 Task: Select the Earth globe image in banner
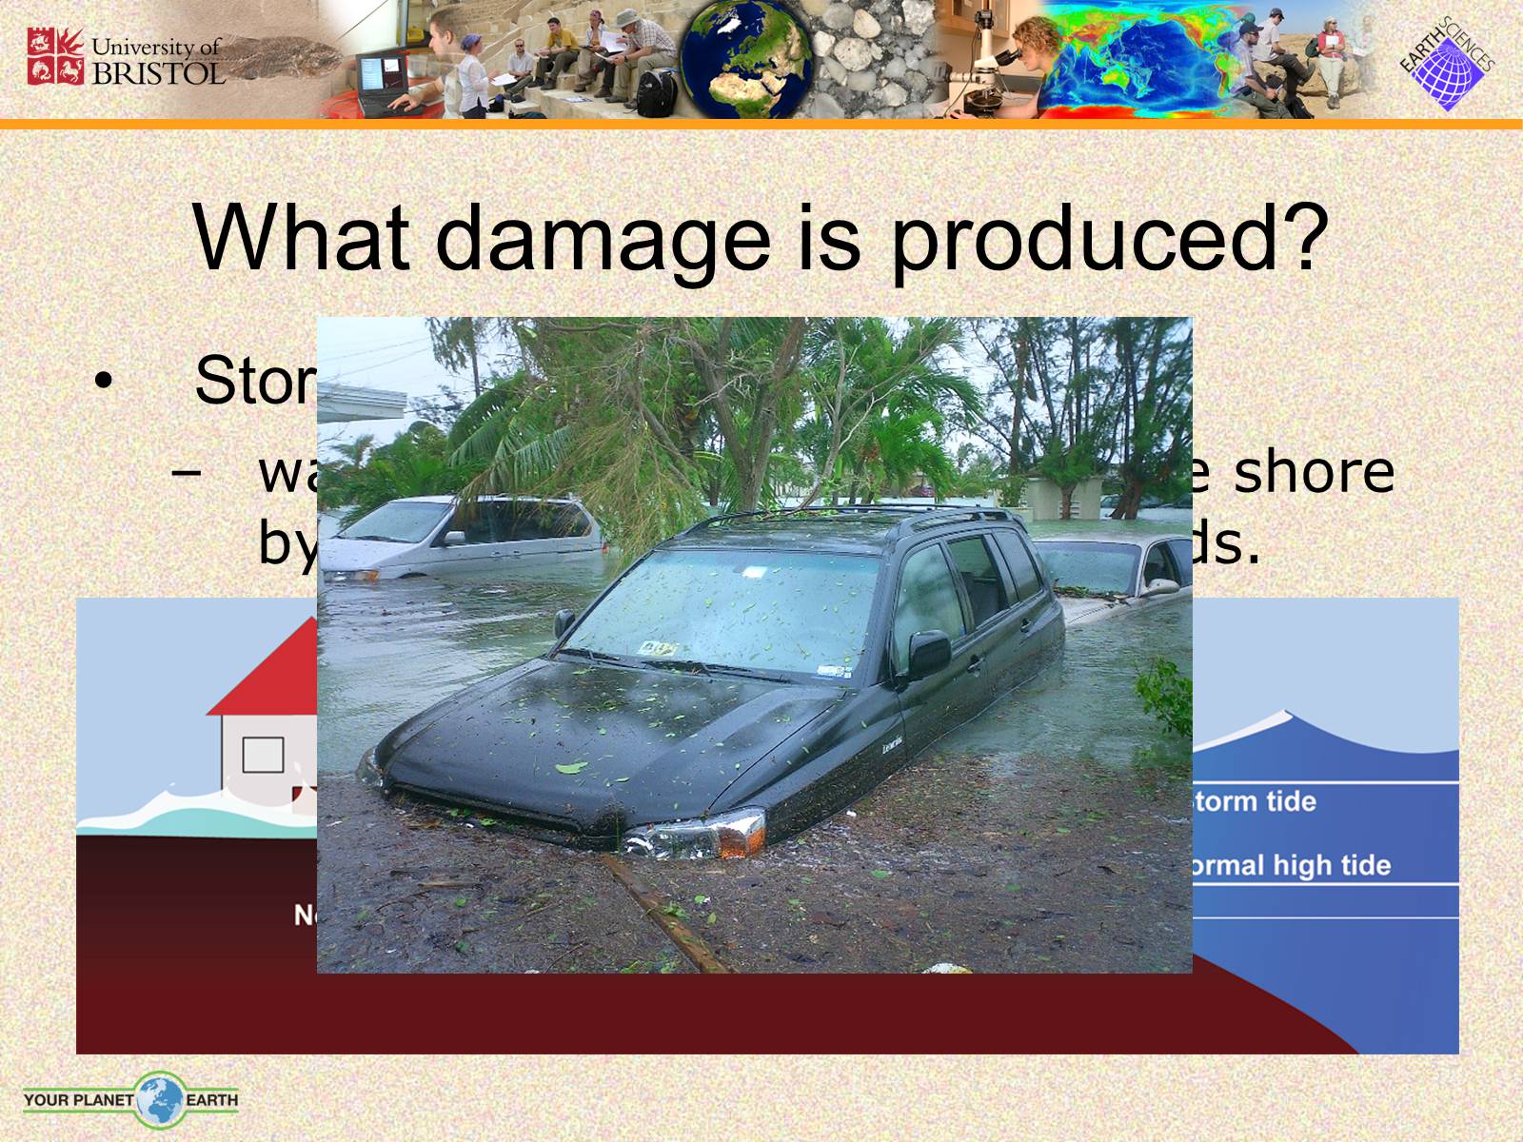click(x=745, y=59)
